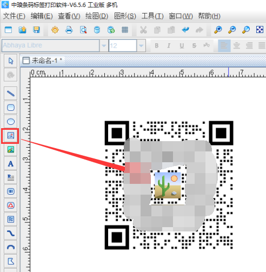
Task: Save the label with the floppy icon
Action: click(36, 30)
